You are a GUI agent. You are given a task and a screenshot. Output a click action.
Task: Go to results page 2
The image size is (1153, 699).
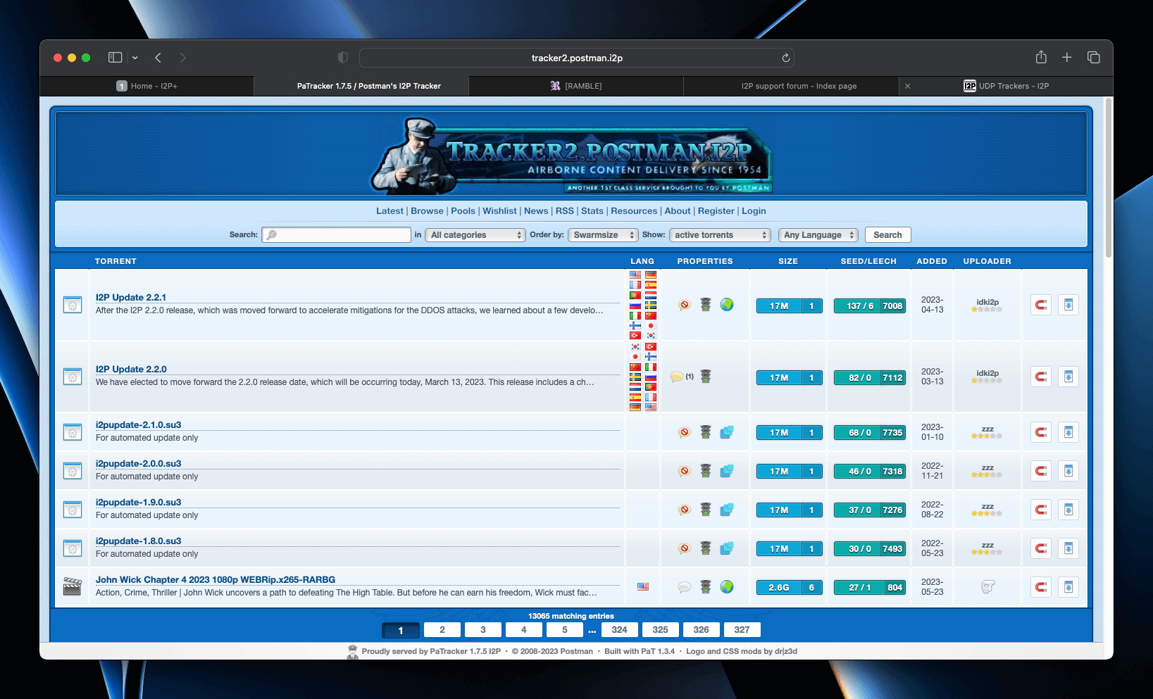(442, 630)
